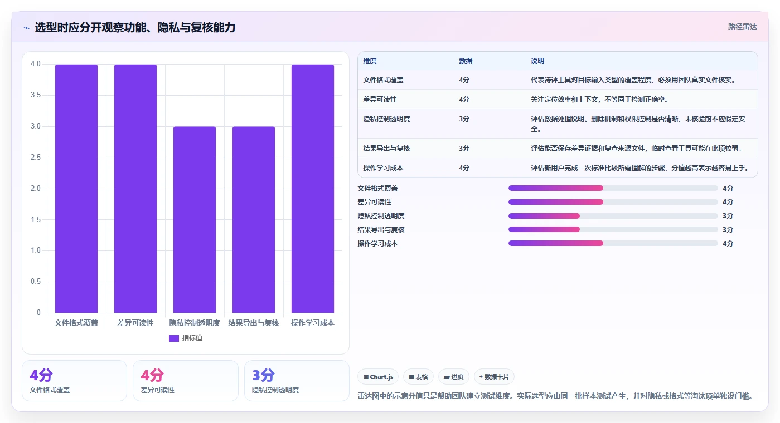This screenshot has width=780, height=423.
Task: Click the 结果导出与复核 chart bar
Action: (x=254, y=220)
